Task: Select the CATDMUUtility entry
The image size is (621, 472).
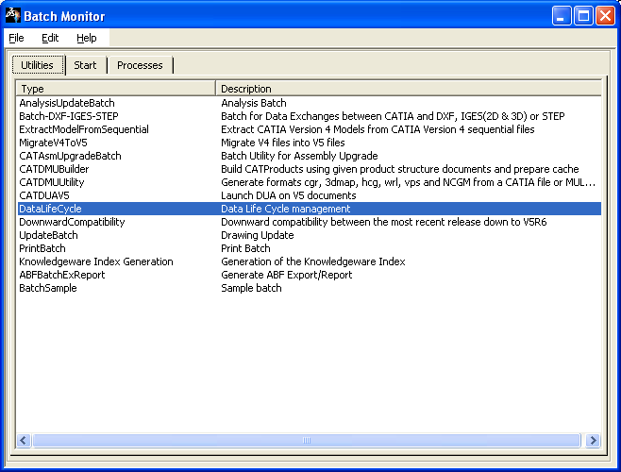Action: [x=52, y=182]
